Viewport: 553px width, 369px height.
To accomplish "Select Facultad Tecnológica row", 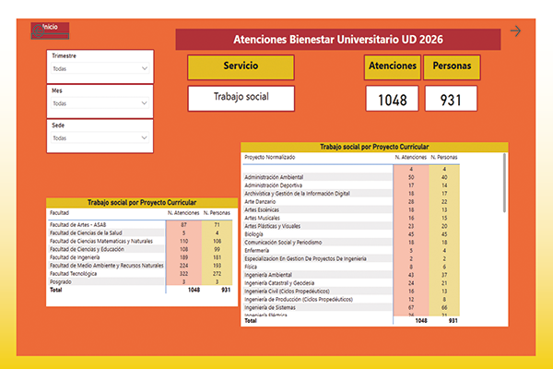I will (x=141, y=273).
